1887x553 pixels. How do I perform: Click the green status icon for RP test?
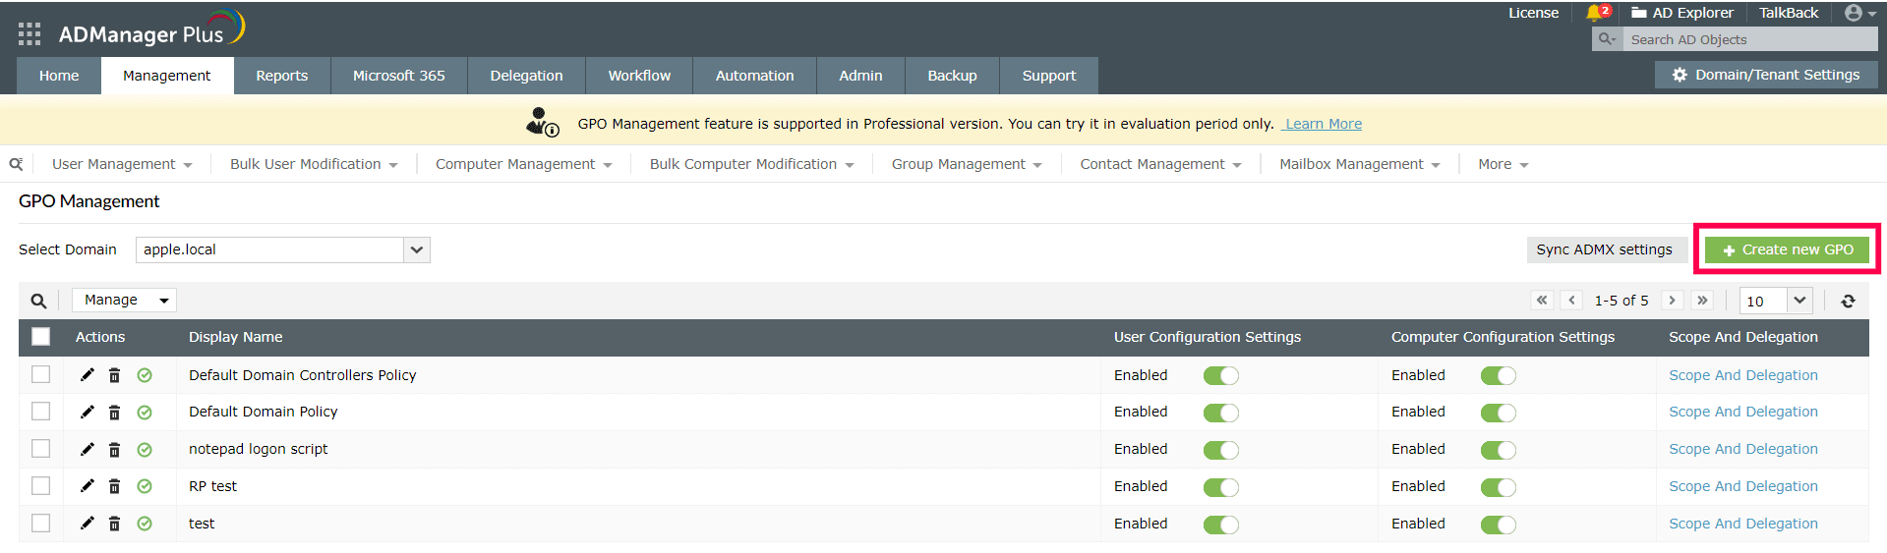coord(145,486)
